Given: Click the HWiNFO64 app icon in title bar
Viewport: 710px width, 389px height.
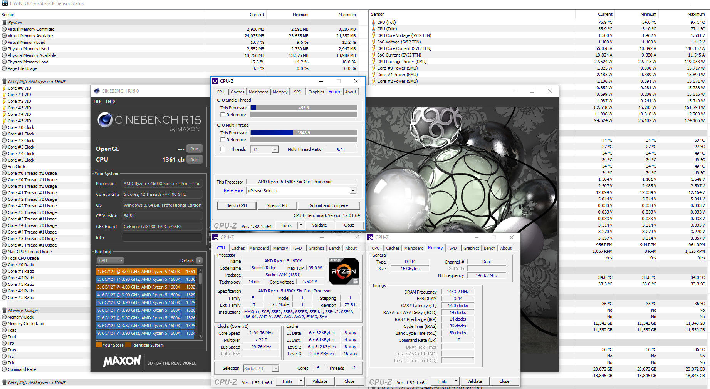Looking at the screenshot, I should click(x=5, y=3).
